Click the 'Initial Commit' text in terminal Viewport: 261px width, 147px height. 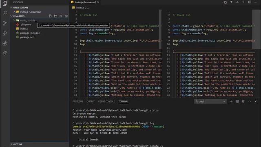click(x=88, y=140)
